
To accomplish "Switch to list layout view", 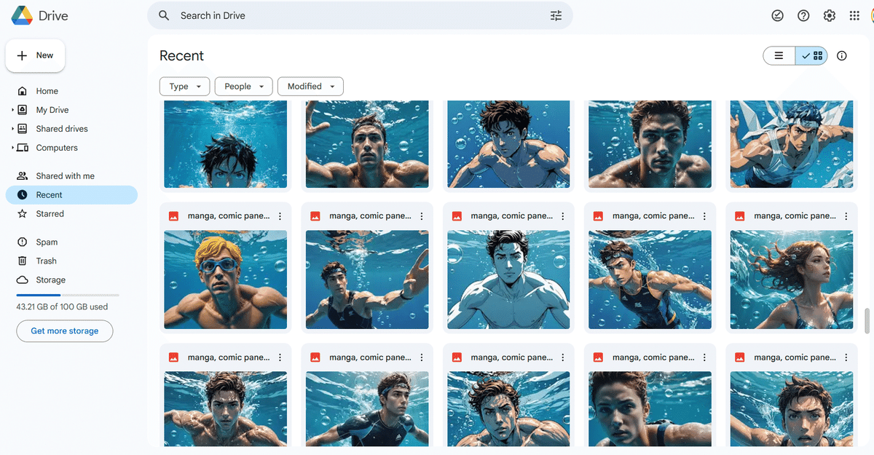I will tap(779, 56).
